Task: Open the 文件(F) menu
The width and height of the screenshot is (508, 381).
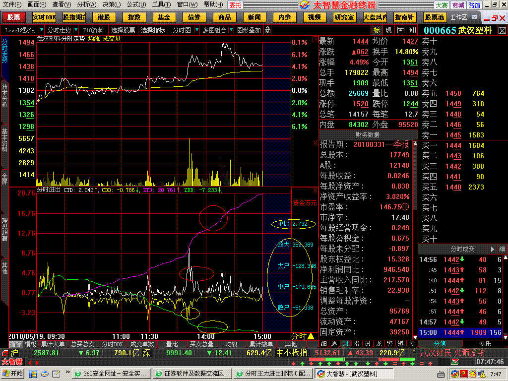Action: [12, 4]
